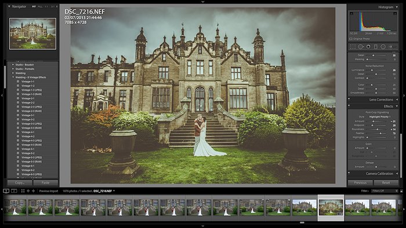Select the highlighted filmstrip thumbnail
Viewport: 406px width, 228px height.
tap(331, 208)
